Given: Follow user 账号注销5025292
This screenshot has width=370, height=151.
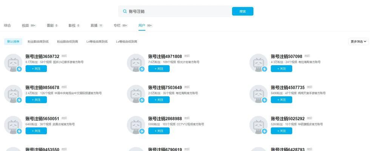Looking at the screenshot, I should click(x=282, y=131).
